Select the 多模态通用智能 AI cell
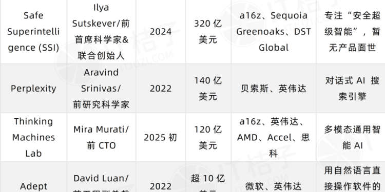 pyautogui.click(x=351, y=137)
